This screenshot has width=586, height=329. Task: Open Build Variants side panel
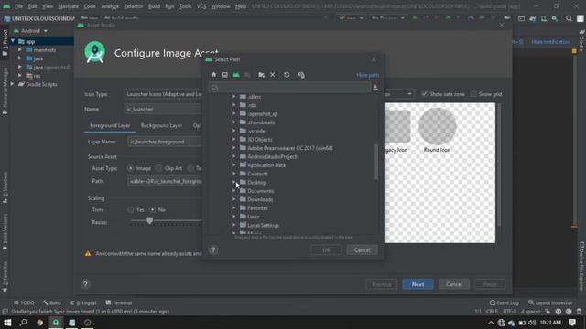5,231
